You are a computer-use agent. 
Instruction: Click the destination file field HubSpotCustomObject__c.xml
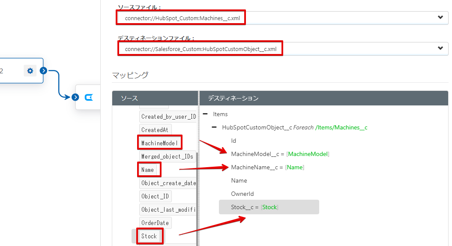pos(282,49)
